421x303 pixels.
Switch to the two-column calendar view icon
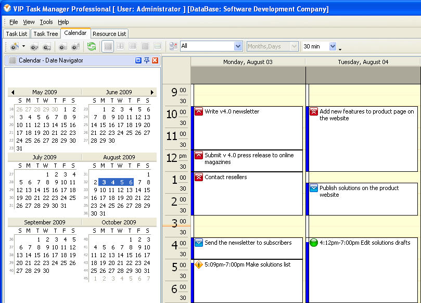click(120, 46)
